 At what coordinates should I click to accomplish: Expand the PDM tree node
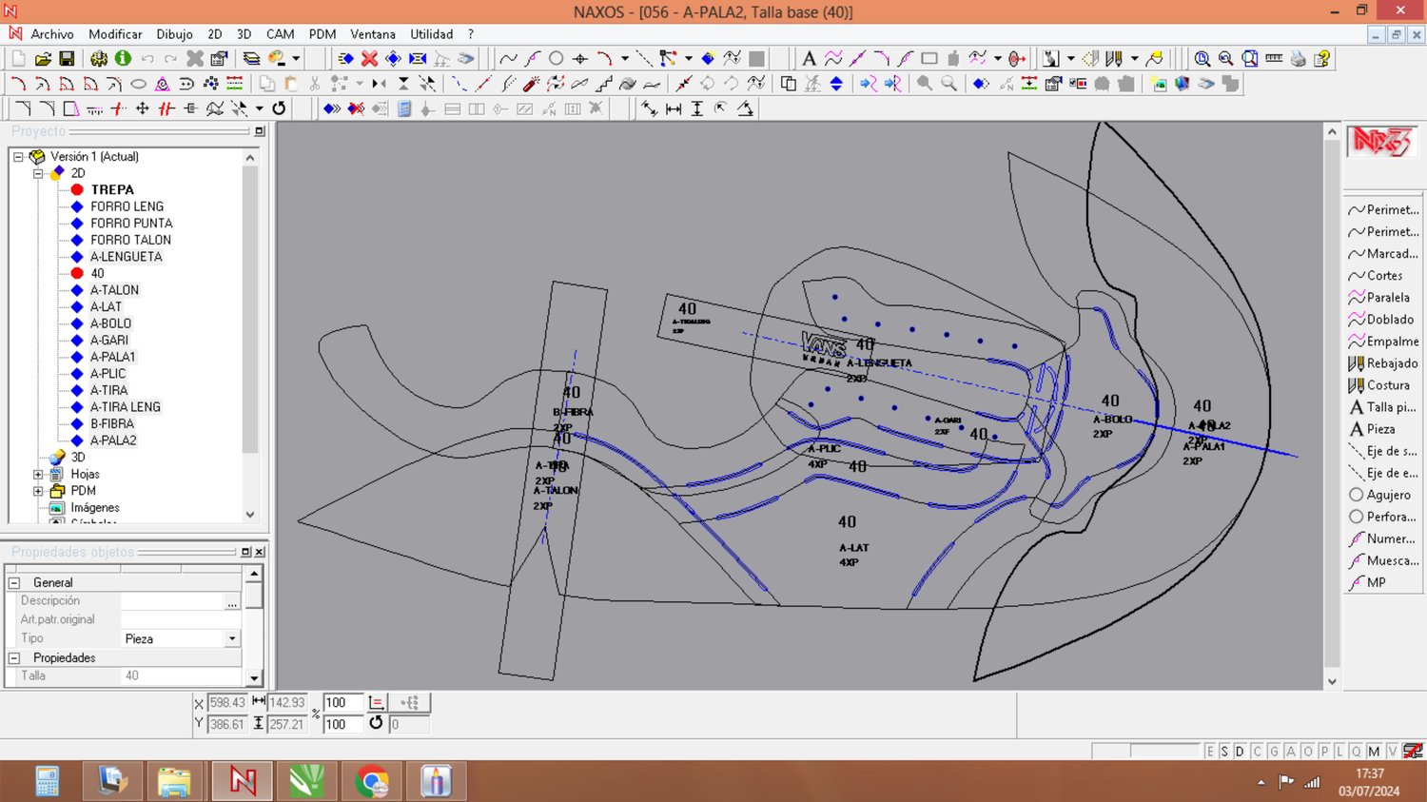[38, 491]
